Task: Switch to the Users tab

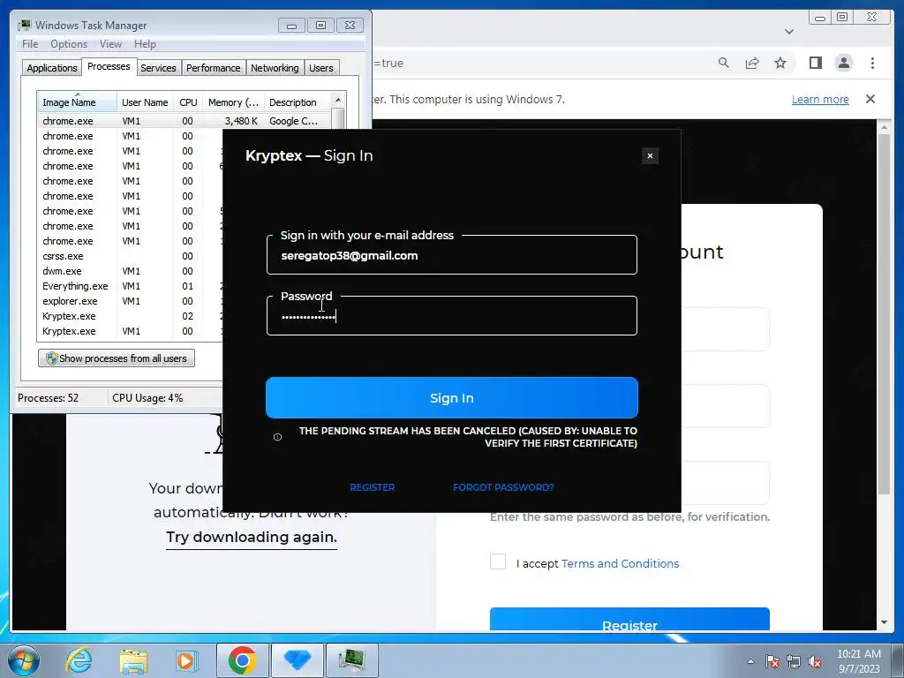Action: pos(321,68)
